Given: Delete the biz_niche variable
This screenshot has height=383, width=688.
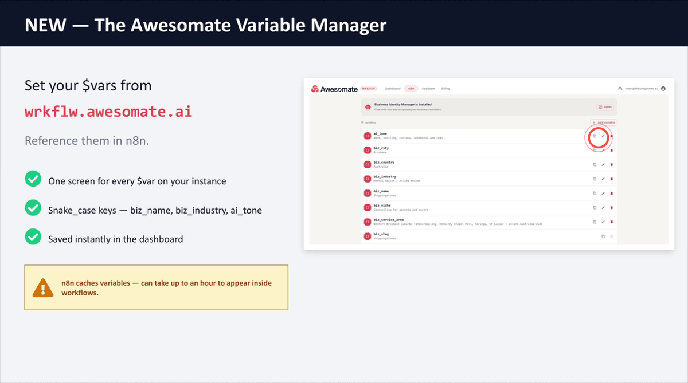Looking at the screenshot, I should pos(611,207).
